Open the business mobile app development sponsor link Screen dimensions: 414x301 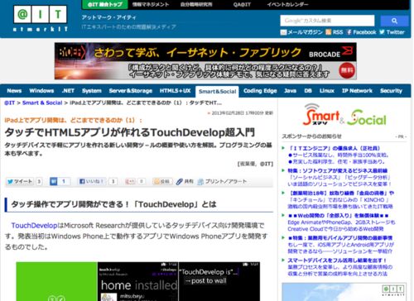(340, 238)
